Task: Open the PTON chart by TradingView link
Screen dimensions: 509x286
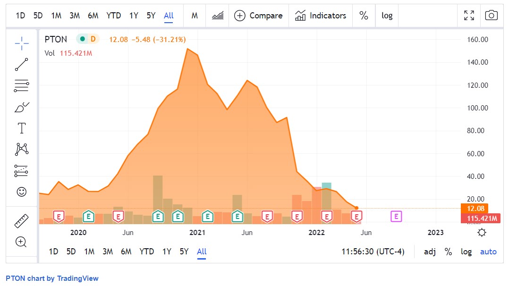Action: [x=52, y=278]
